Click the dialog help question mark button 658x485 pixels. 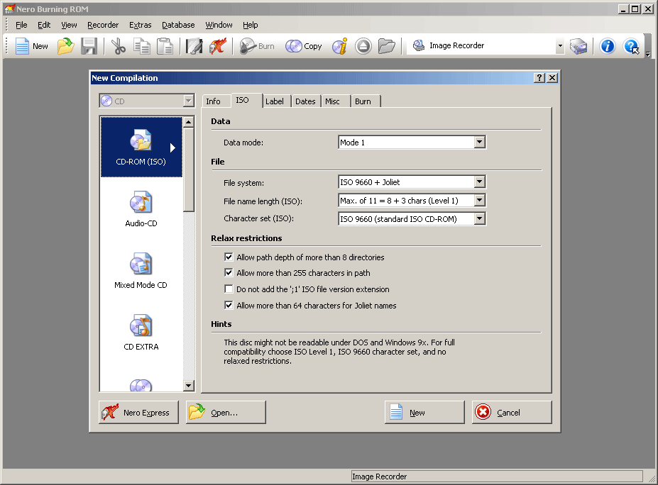[539, 77]
